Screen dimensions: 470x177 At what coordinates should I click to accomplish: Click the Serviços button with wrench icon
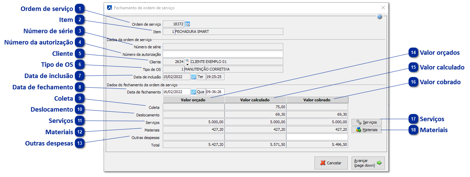367,122
